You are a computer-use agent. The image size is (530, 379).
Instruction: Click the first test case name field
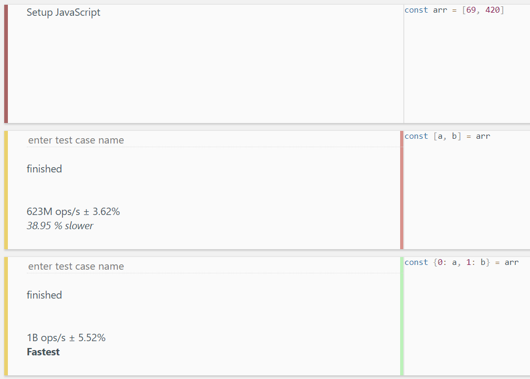pyautogui.click(x=213, y=140)
